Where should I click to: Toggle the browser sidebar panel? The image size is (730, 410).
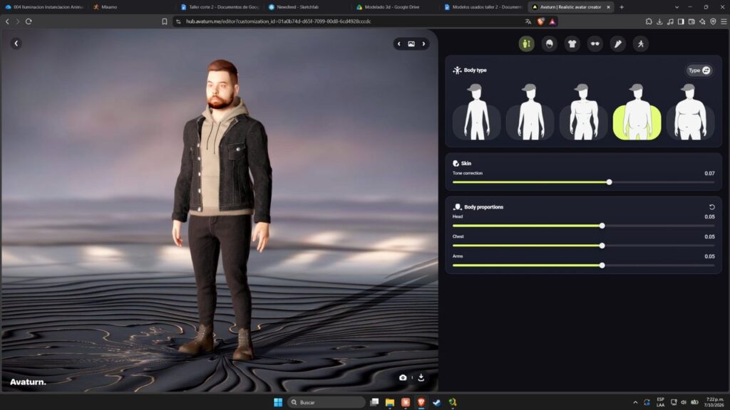coord(681,21)
